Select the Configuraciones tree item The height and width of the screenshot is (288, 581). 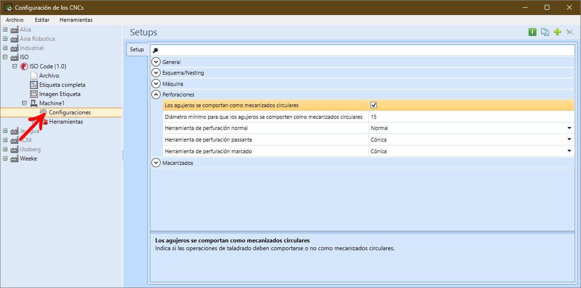tap(70, 112)
